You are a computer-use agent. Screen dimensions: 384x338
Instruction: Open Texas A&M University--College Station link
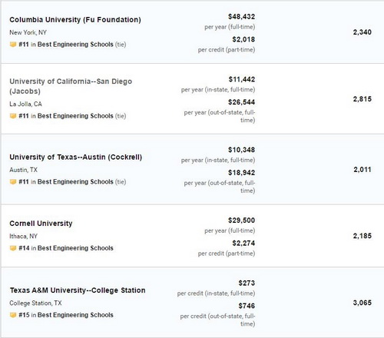(x=78, y=290)
